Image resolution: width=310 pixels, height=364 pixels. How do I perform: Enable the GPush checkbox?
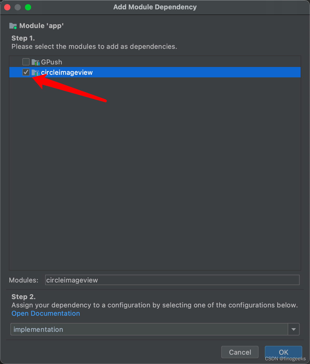(x=26, y=62)
